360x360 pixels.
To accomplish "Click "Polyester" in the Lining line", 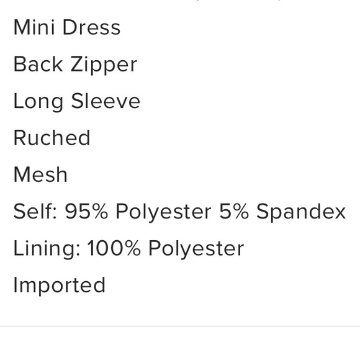I will (x=196, y=249).
